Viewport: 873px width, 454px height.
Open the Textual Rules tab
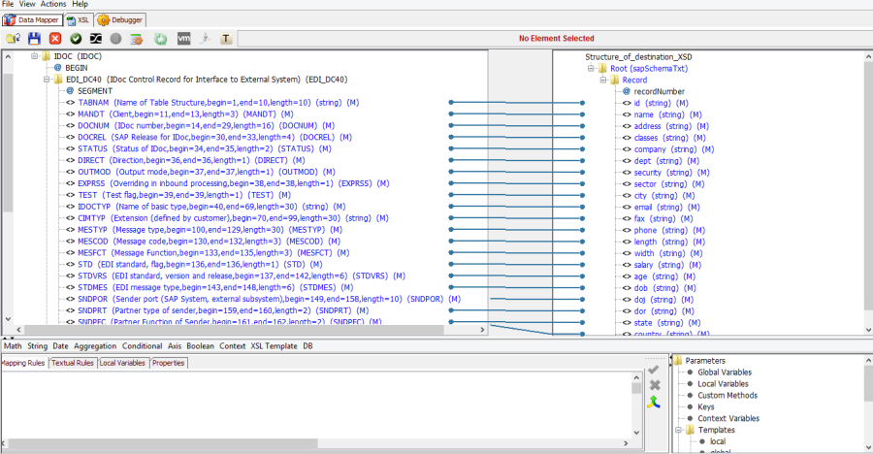coord(73,363)
